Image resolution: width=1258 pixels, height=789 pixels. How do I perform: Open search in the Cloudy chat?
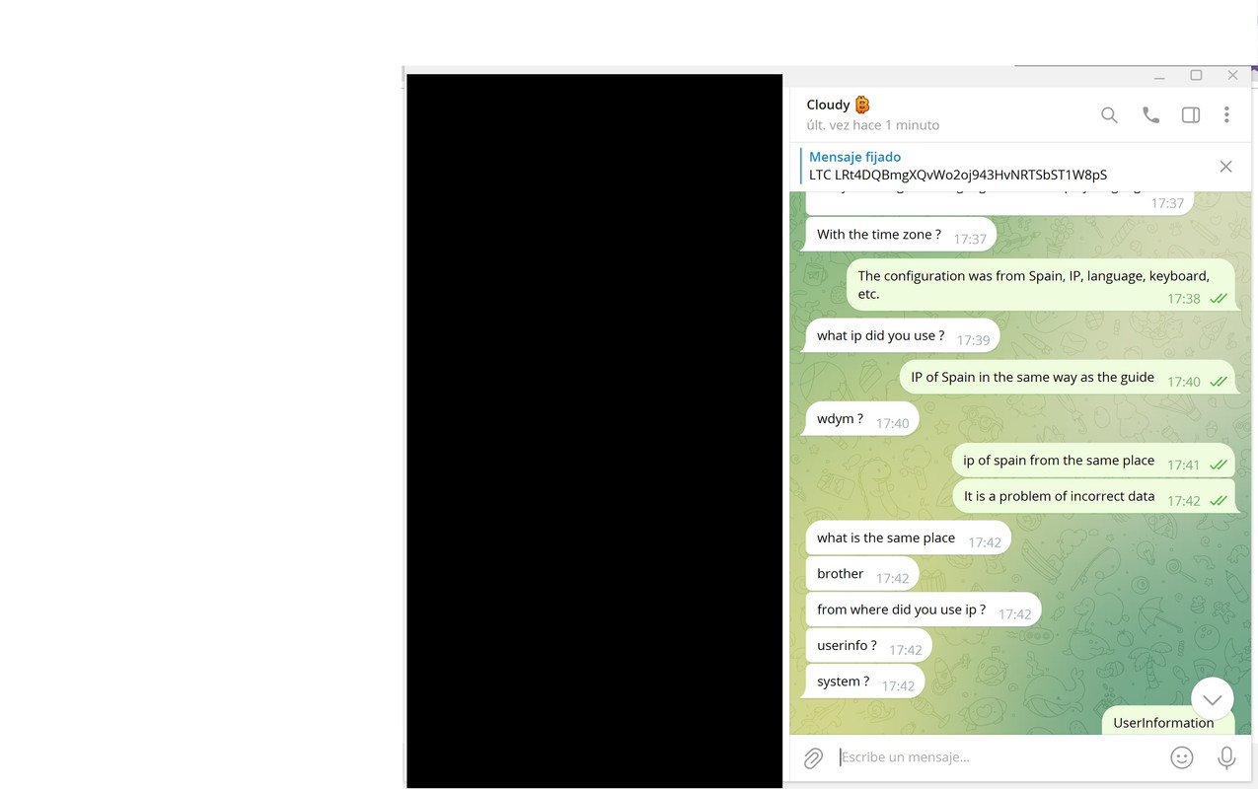click(1109, 115)
